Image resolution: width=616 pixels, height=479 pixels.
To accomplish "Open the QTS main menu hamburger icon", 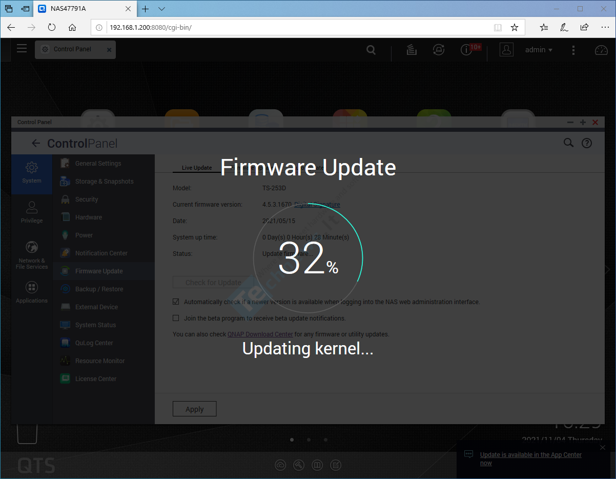I will click(22, 49).
